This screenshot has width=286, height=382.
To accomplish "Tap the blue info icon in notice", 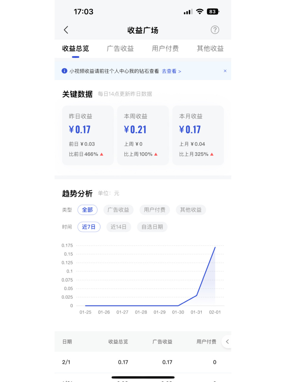I will tap(64, 71).
